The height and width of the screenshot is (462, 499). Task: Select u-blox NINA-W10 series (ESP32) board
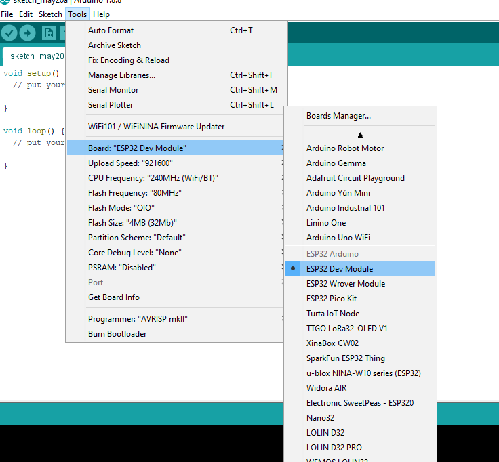click(360, 373)
